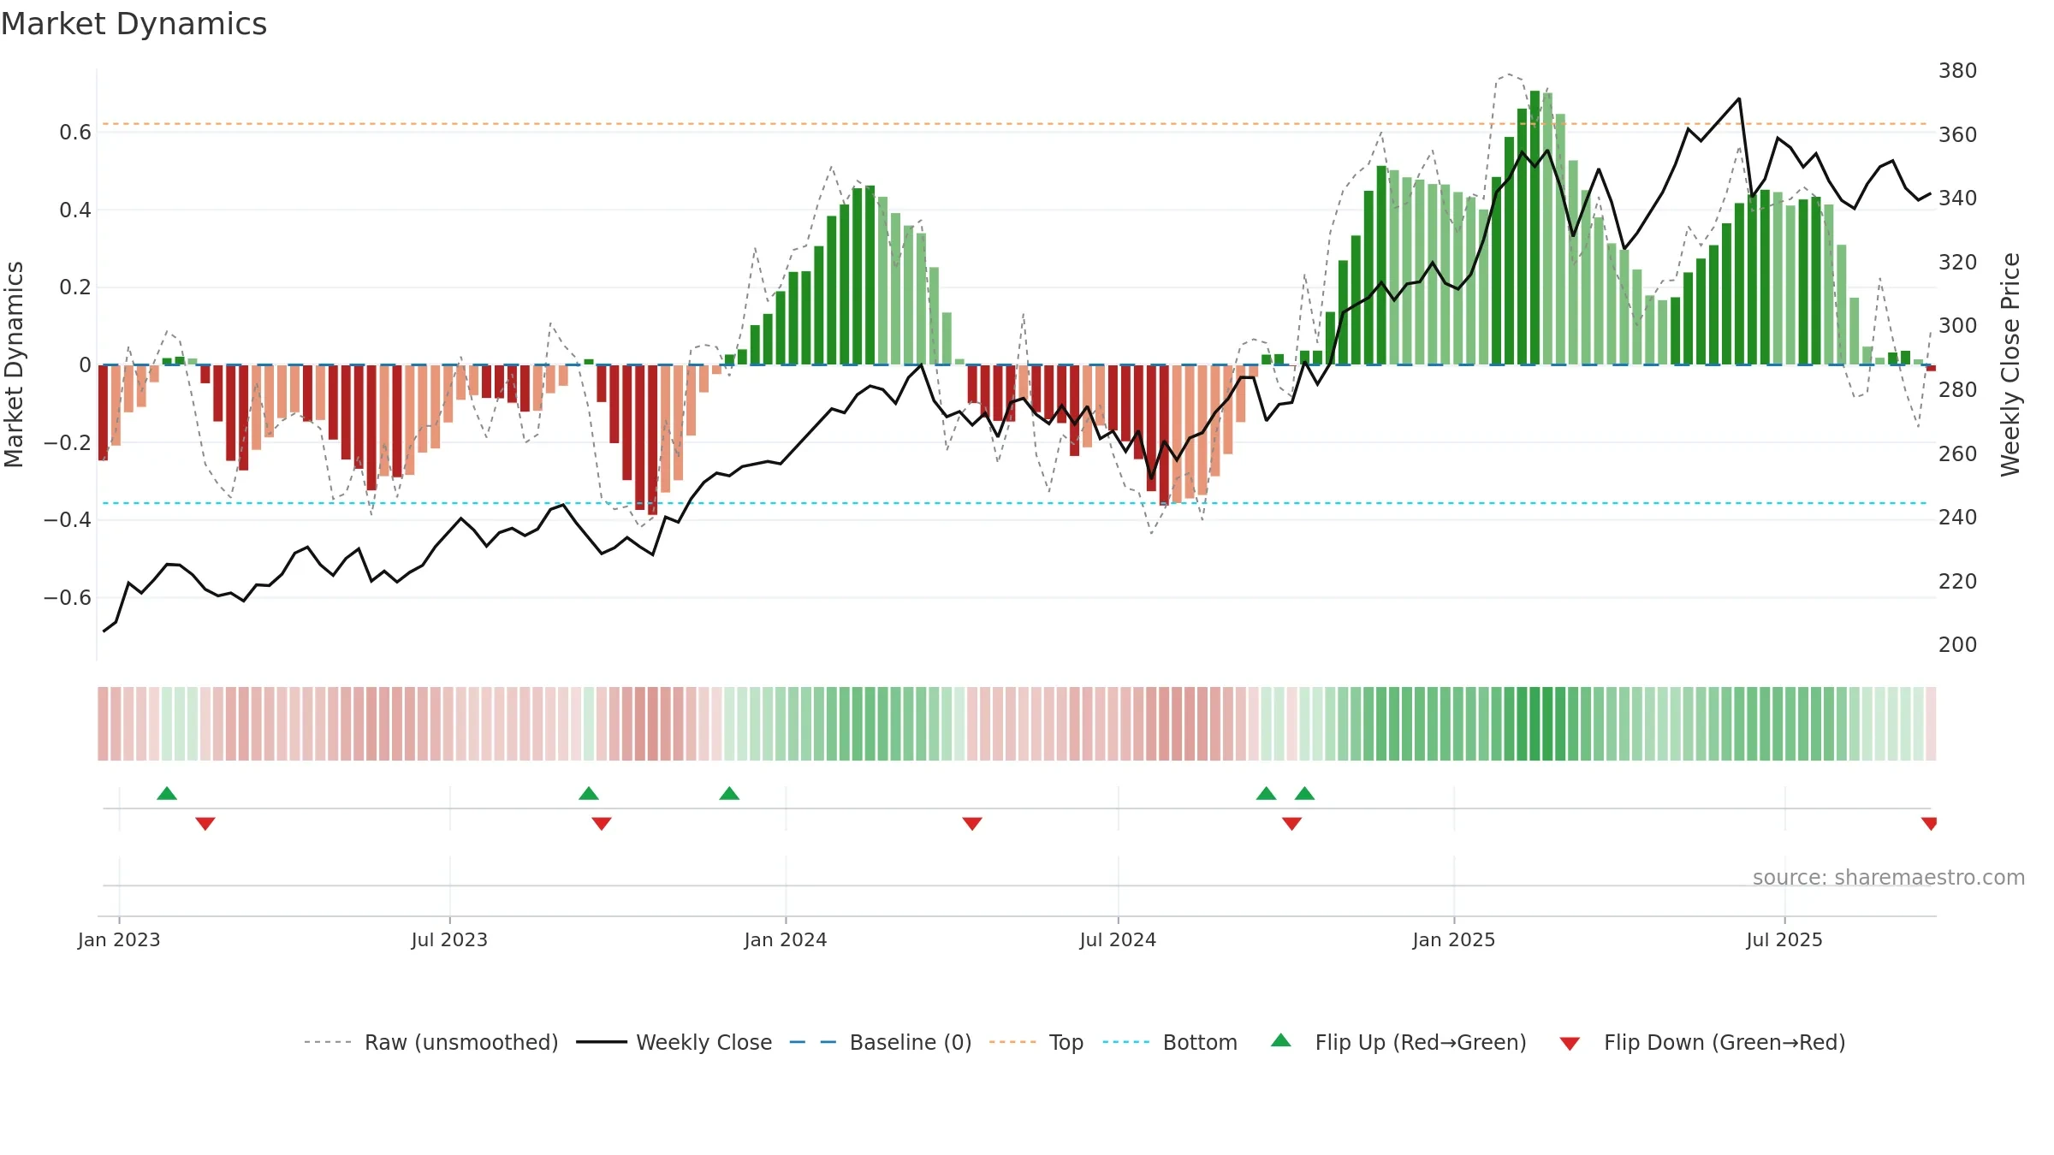
Task: Click the Jul 2023 x-axis label
Action: 449,939
